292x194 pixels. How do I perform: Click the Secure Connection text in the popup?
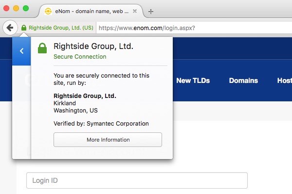coord(80,57)
